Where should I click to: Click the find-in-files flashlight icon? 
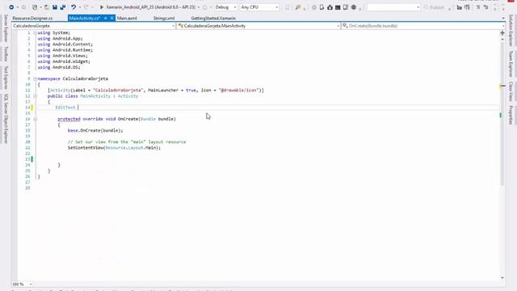coord(298,7)
